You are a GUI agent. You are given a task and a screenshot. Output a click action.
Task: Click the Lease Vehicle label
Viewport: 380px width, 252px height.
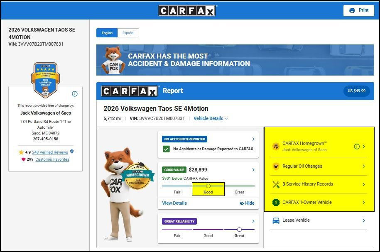point(296,220)
